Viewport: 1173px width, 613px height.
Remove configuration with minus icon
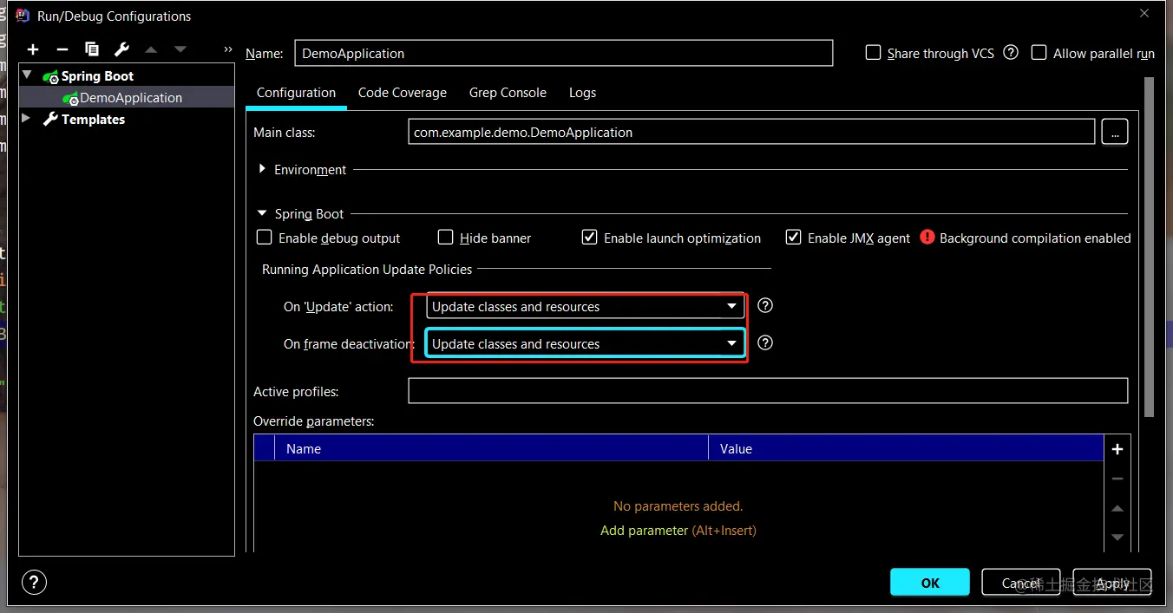[62, 49]
